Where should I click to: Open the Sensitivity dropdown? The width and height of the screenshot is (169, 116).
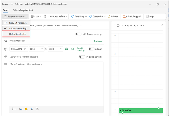click(79, 17)
